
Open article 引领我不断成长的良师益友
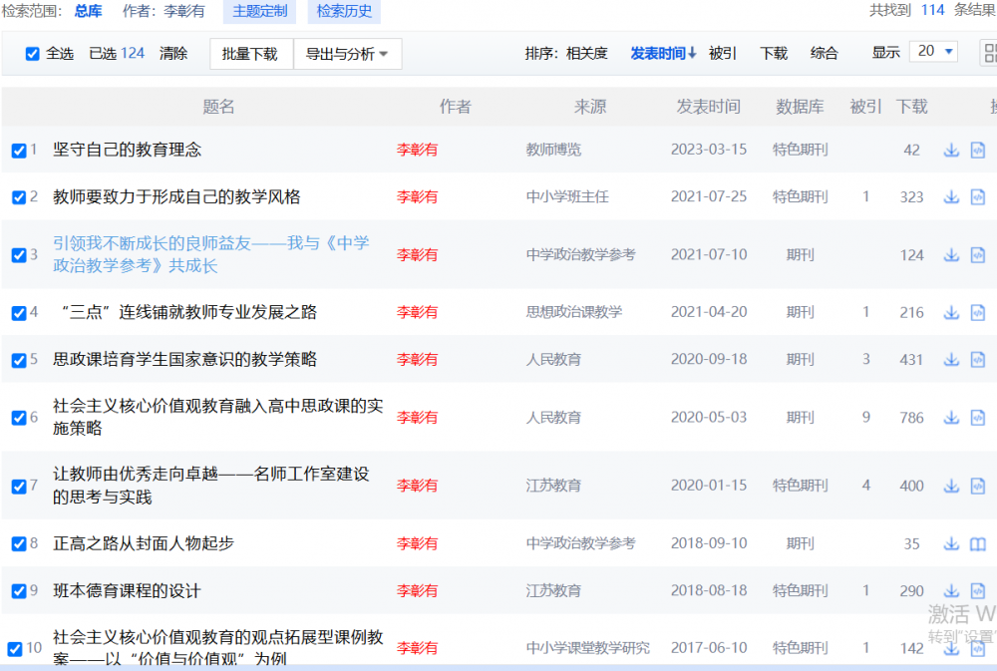coord(211,254)
